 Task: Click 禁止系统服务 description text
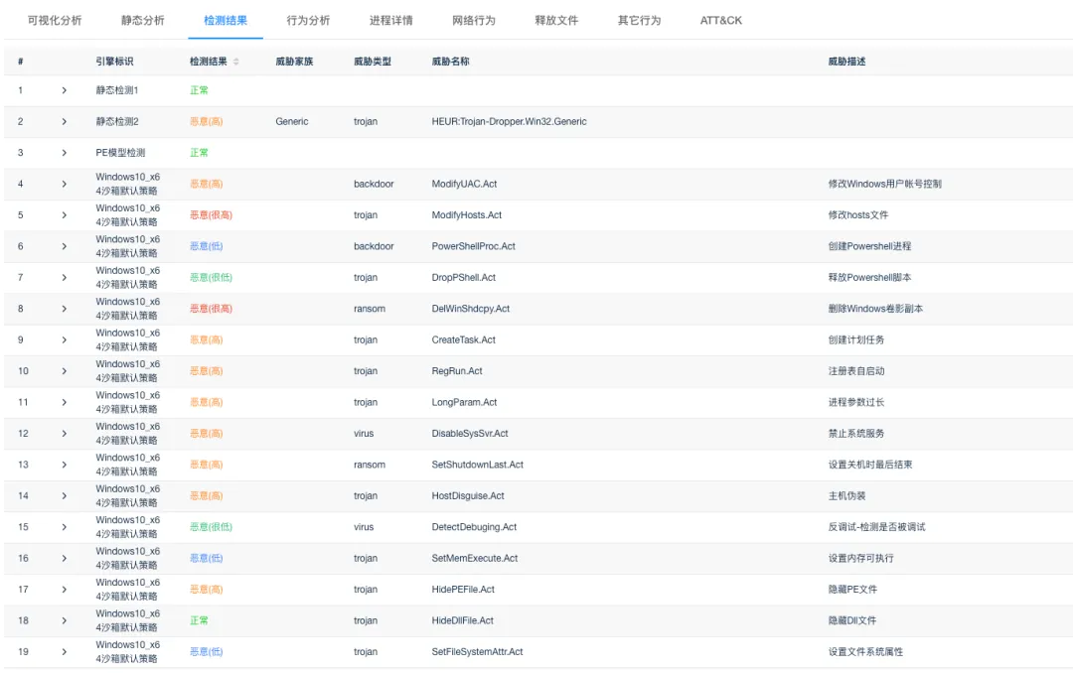(x=856, y=434)
